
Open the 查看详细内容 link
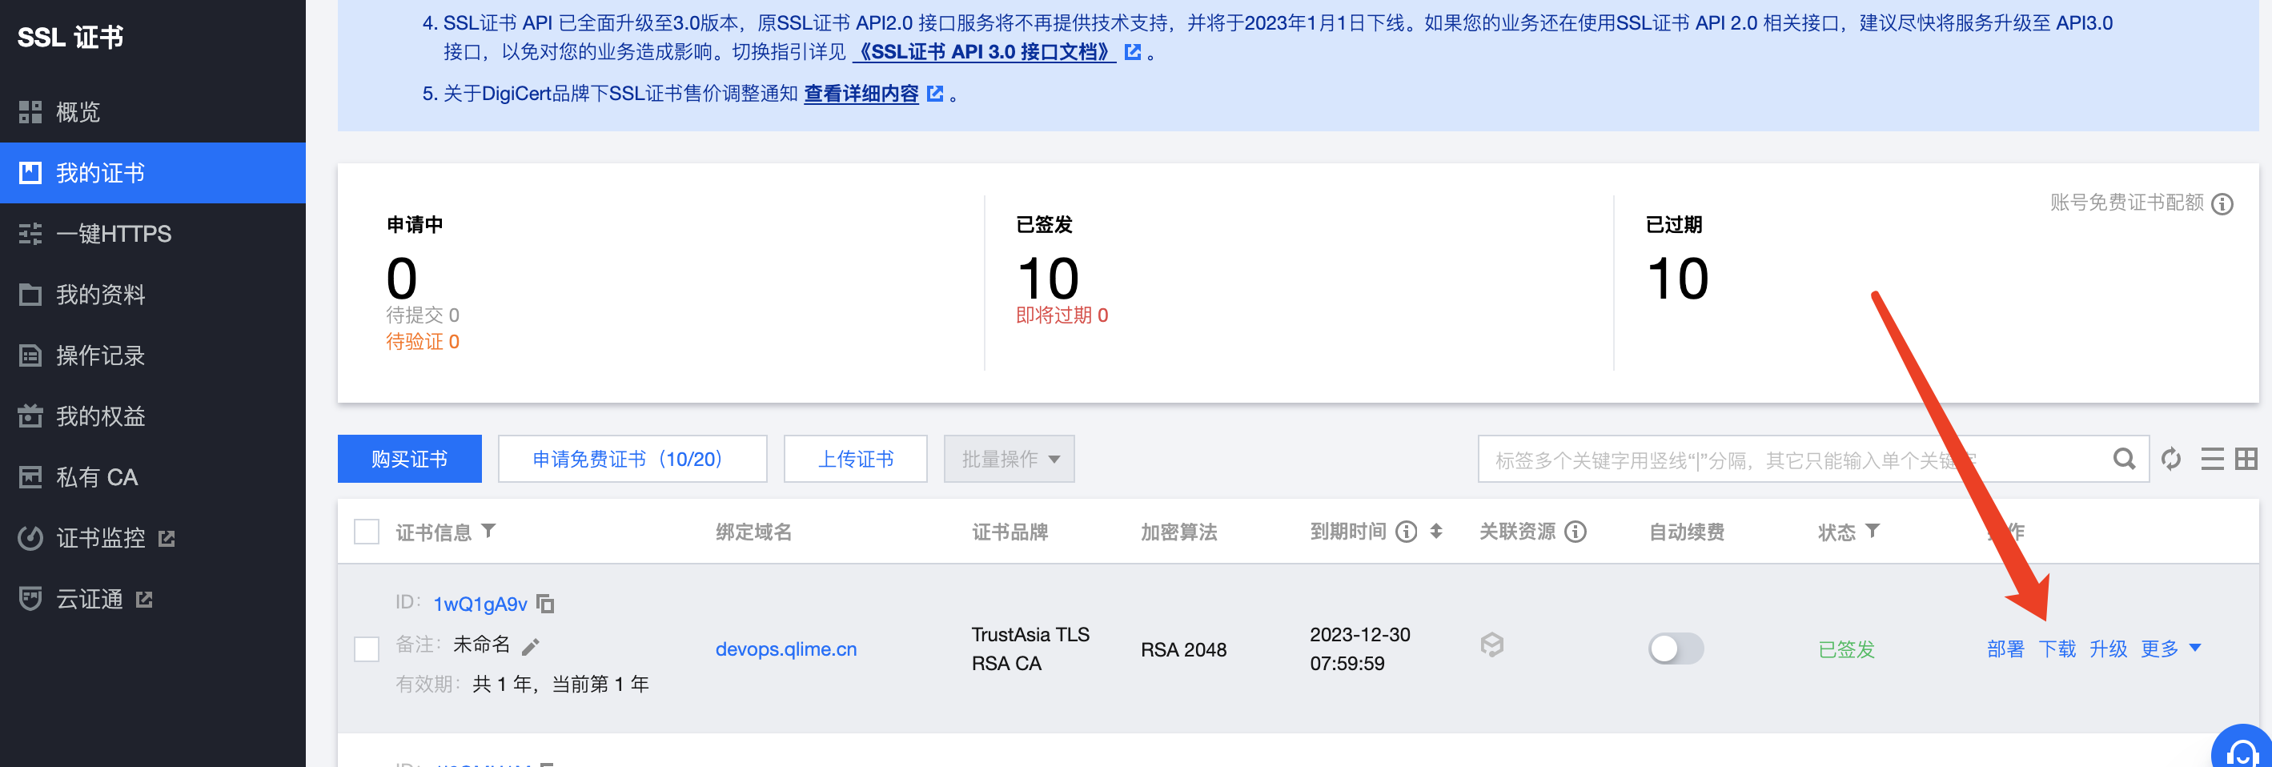pos(861,94)
